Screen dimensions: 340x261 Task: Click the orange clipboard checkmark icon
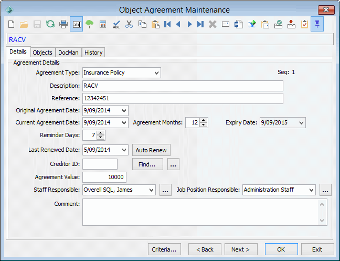(x=304, y=24)
